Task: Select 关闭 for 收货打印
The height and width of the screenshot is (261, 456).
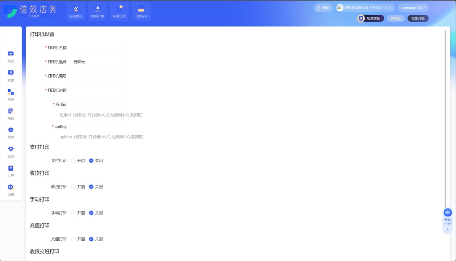Action: pos(96,187)
